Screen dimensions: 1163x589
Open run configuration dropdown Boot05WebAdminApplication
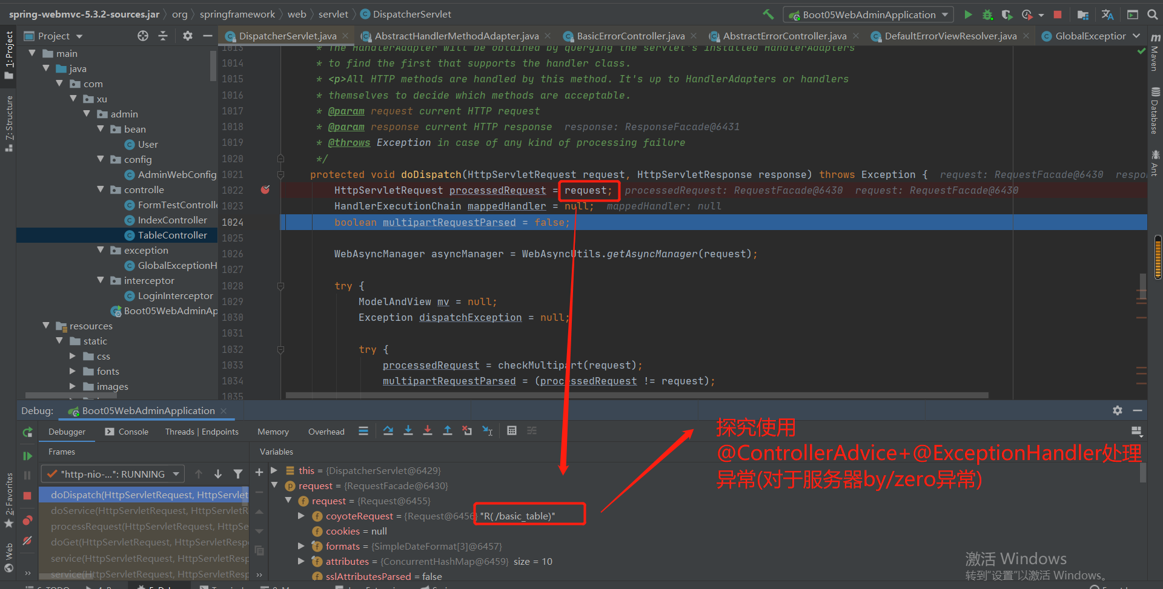point(869,15)
